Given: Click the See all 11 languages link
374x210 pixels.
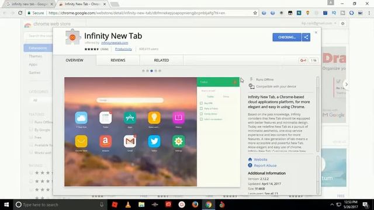Looking at the screenshot, I should (x=271, y=193).
